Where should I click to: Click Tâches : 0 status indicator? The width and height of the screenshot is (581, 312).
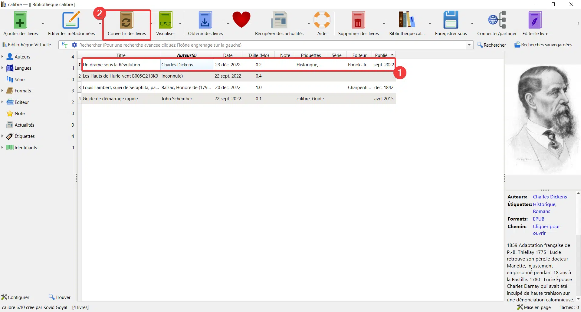point(569,307)
